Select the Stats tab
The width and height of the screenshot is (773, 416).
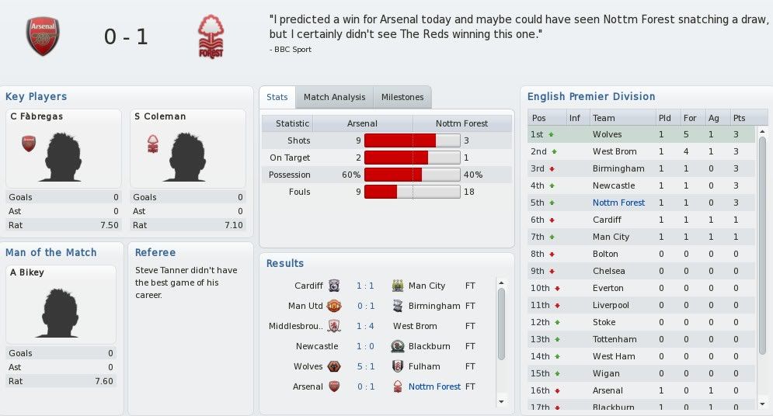tap(277, 97)
